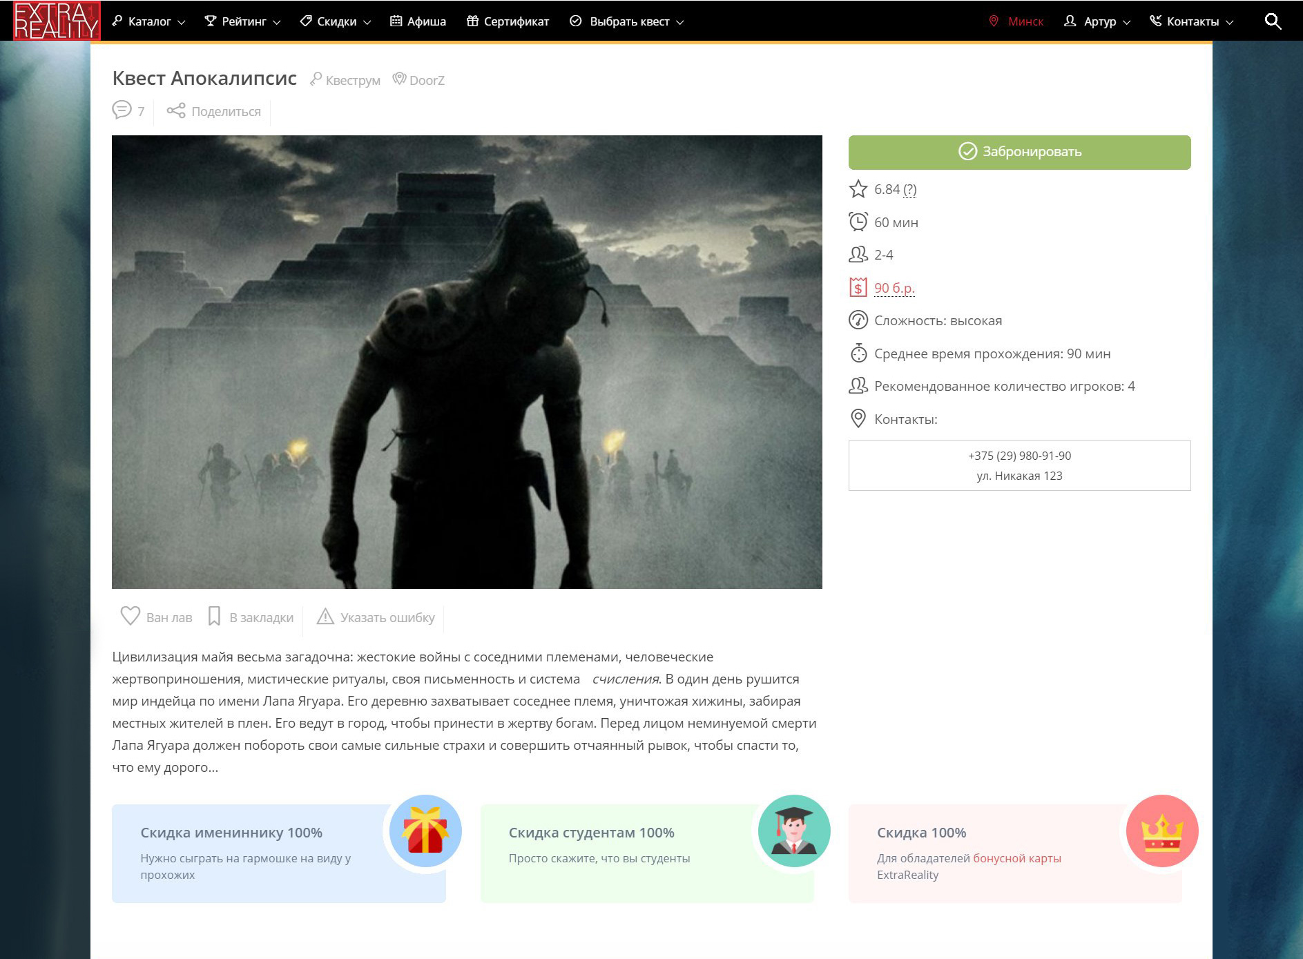Click the key icon next to Квеструм

[316, 79]
